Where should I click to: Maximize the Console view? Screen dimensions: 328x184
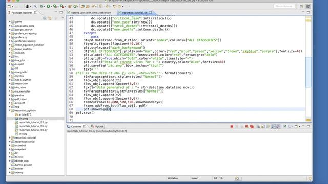tap(308, 126)
